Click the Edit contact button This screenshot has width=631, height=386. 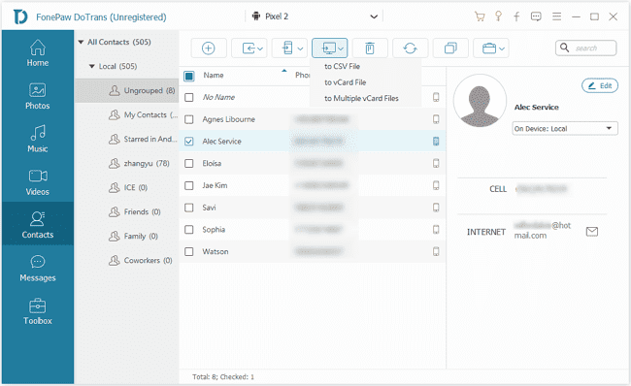(x=600, y=85)
